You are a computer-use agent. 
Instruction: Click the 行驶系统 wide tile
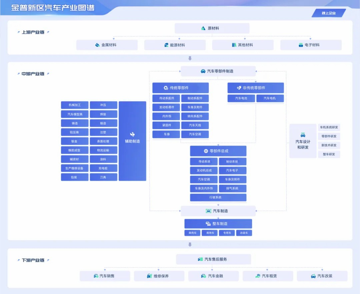pyautogui.click(x=218, y=197)
